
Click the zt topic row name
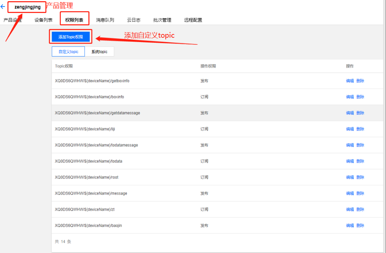coord(85,209)
